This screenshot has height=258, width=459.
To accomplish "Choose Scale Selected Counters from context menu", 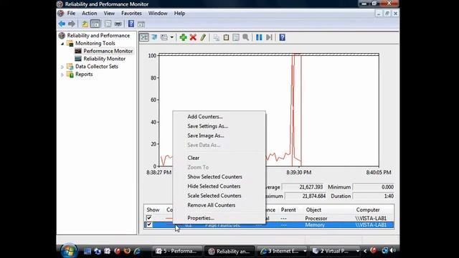I will pos(219,196).
